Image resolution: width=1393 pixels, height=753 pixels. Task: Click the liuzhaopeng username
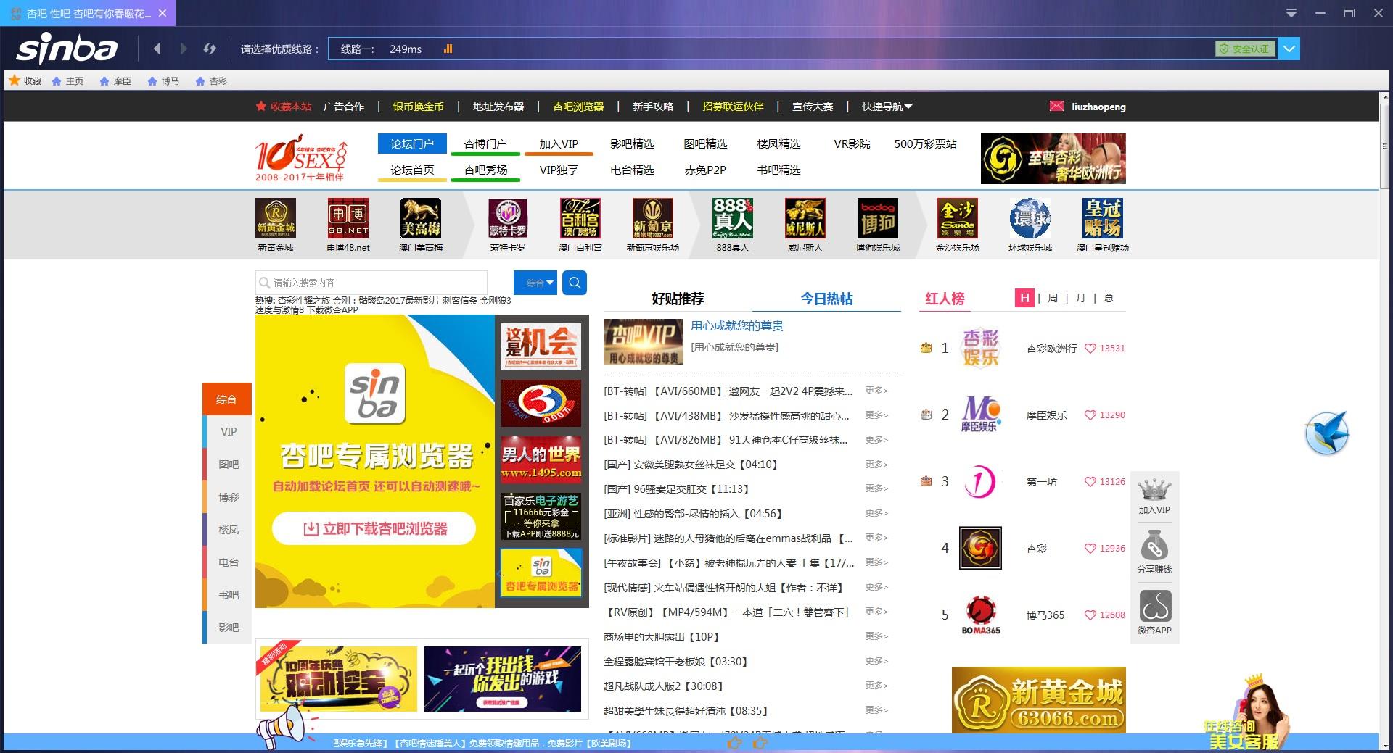(x=1098, y=107)
